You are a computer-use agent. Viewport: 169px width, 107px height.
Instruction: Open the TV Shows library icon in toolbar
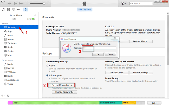[x=14, y=9]
